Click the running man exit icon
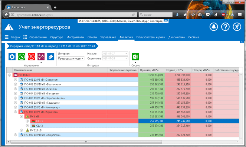Image resolution: width=246 pixels, height=147 pixels. tap(237, 27)
